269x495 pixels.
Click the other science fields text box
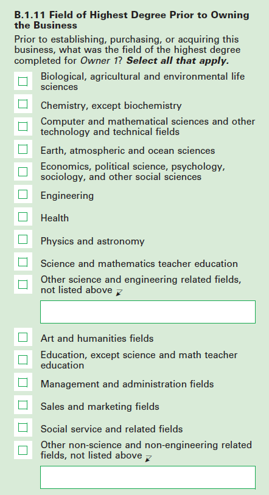(x=148, y=312)
